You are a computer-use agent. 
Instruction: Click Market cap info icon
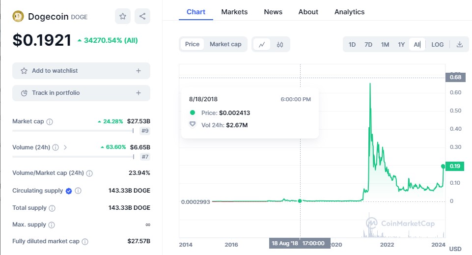tap(50, 121)
